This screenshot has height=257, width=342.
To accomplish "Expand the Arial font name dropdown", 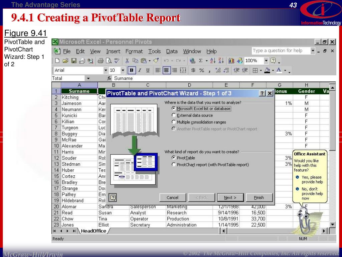I will [x=106, y=70].
